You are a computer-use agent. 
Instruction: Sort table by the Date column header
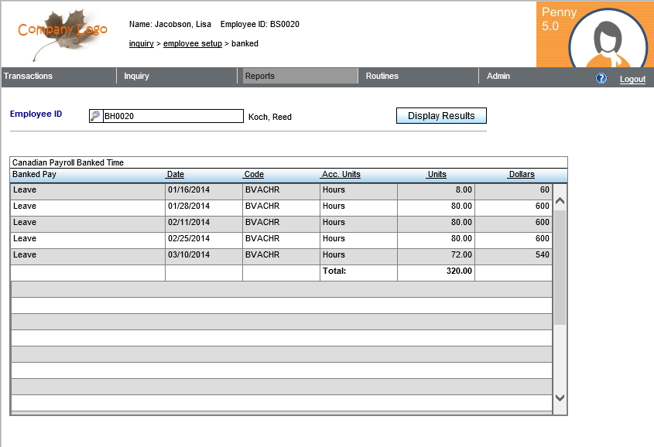[176, 175]
